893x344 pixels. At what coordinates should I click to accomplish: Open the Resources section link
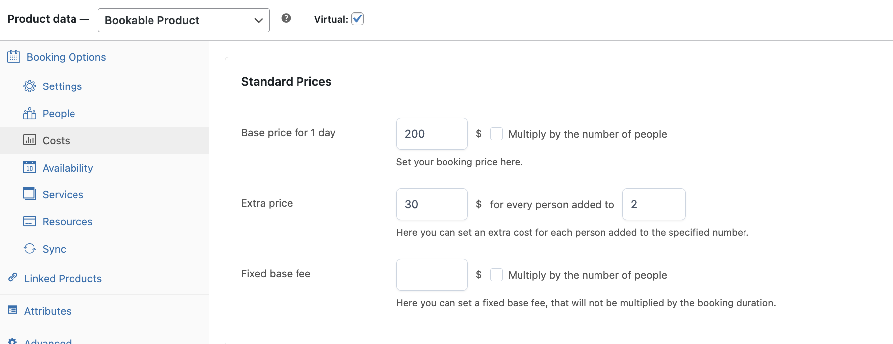68,221
